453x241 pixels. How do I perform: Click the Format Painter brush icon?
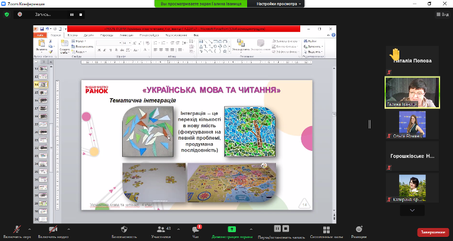(50, 52)
